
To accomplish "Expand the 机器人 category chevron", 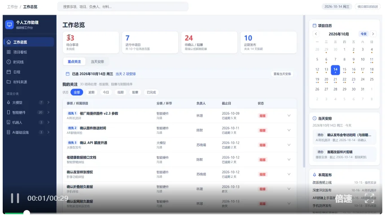I will tap(48, 122).
